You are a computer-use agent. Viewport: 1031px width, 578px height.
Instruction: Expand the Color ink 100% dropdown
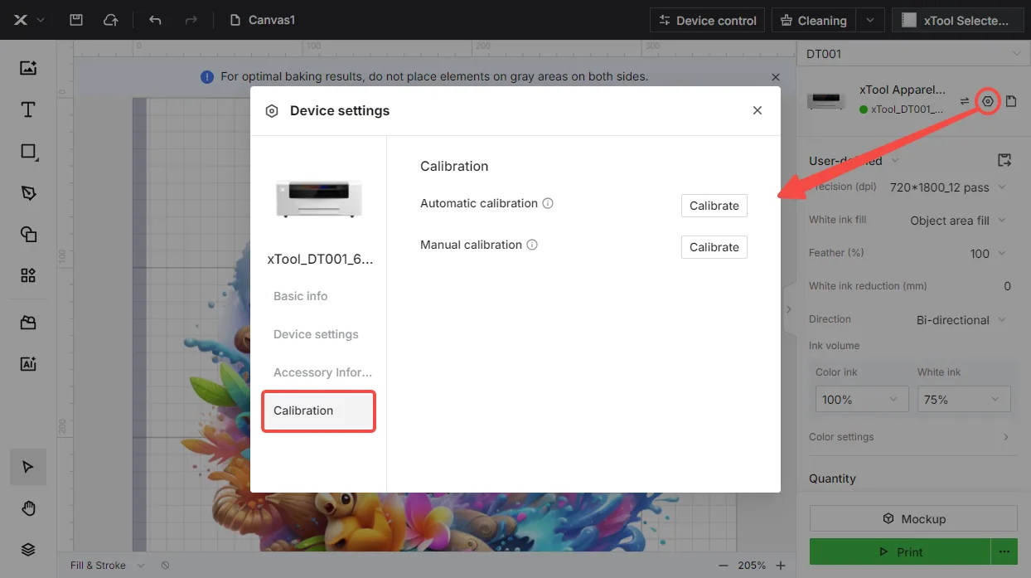[x=862, y=399]
